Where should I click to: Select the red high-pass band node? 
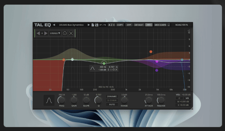click(x=64, y=60)
